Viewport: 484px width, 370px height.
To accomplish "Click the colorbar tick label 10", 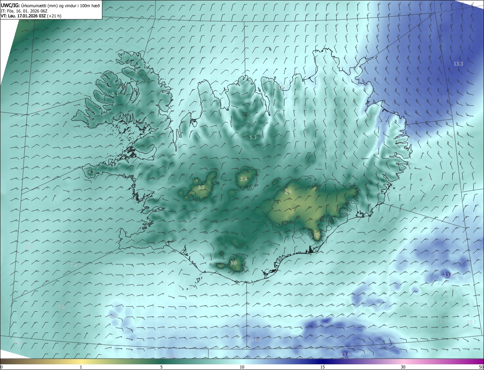I will [242, 367].
